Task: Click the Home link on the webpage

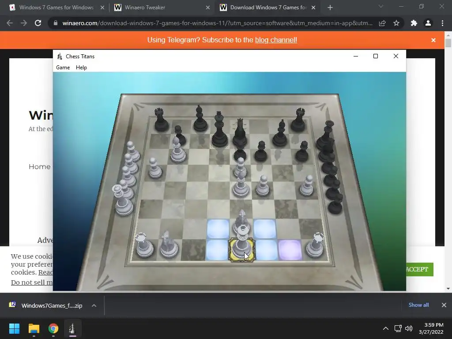Action: (x=39, y=166)
